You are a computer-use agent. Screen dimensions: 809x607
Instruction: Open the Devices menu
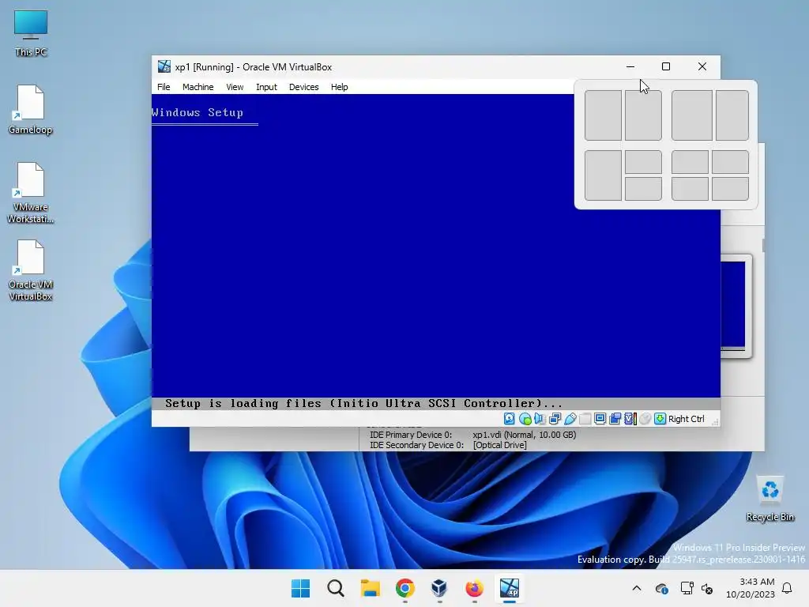[303, 87]
